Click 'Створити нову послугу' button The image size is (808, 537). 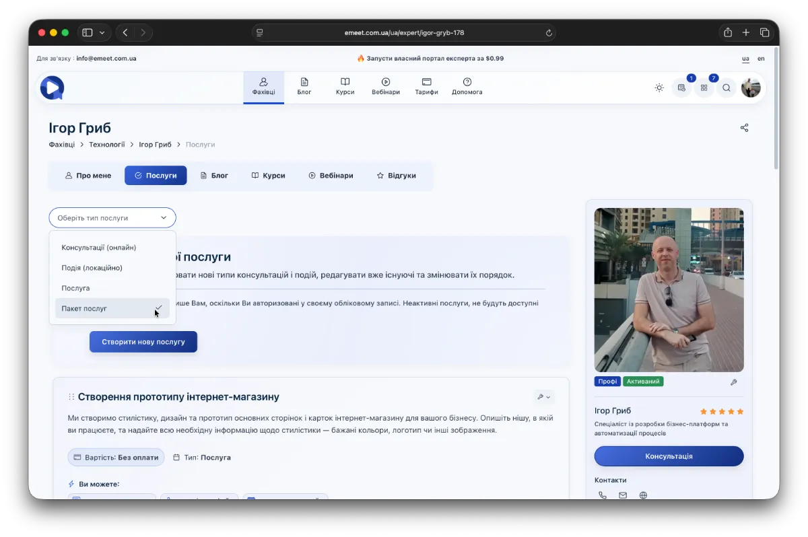(143, 342)
